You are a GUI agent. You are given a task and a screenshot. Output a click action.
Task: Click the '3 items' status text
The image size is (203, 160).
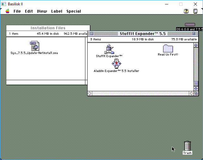pyautogui.click(x=95, y=39)
